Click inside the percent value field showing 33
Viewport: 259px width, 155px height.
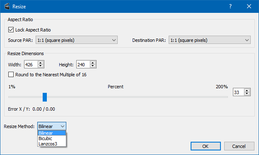239,92
